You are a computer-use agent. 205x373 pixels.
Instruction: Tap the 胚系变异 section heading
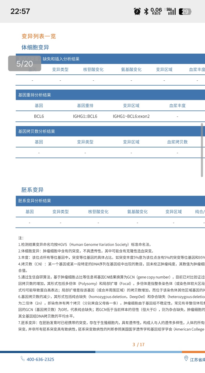point(32,190)
